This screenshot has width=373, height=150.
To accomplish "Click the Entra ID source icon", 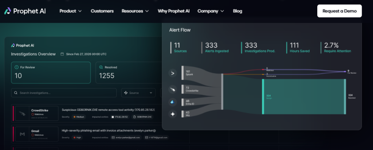I will [x=173, y=102].
